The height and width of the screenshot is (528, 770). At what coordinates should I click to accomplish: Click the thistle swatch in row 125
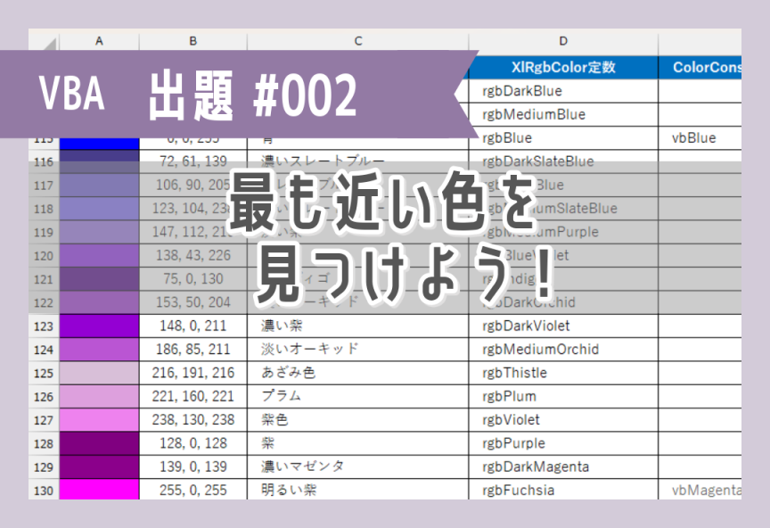pos(99,373)
